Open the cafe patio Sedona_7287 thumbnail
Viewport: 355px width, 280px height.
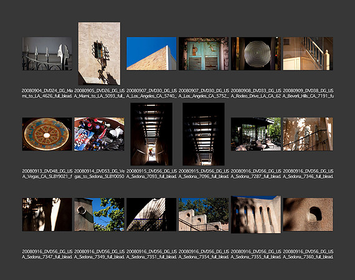pos(256,134)
